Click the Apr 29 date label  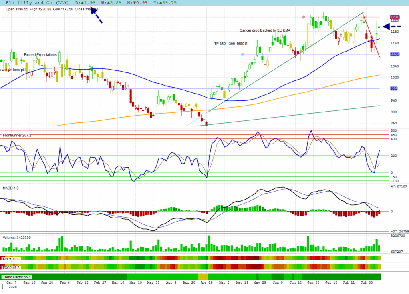(x=206, y=282)
